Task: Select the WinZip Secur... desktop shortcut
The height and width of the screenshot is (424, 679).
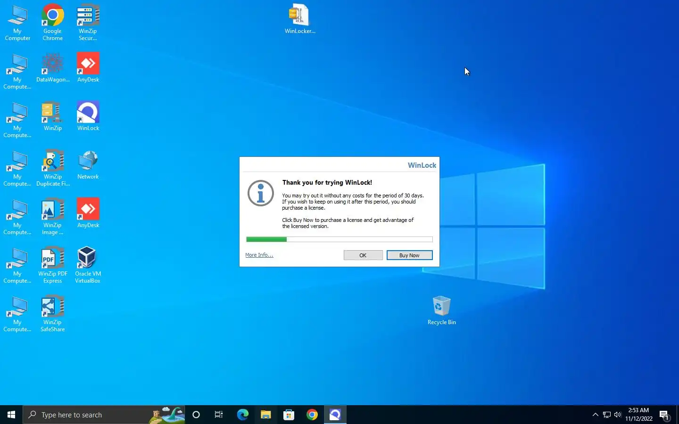Action: pyautogui.click(x=88, y=23)
